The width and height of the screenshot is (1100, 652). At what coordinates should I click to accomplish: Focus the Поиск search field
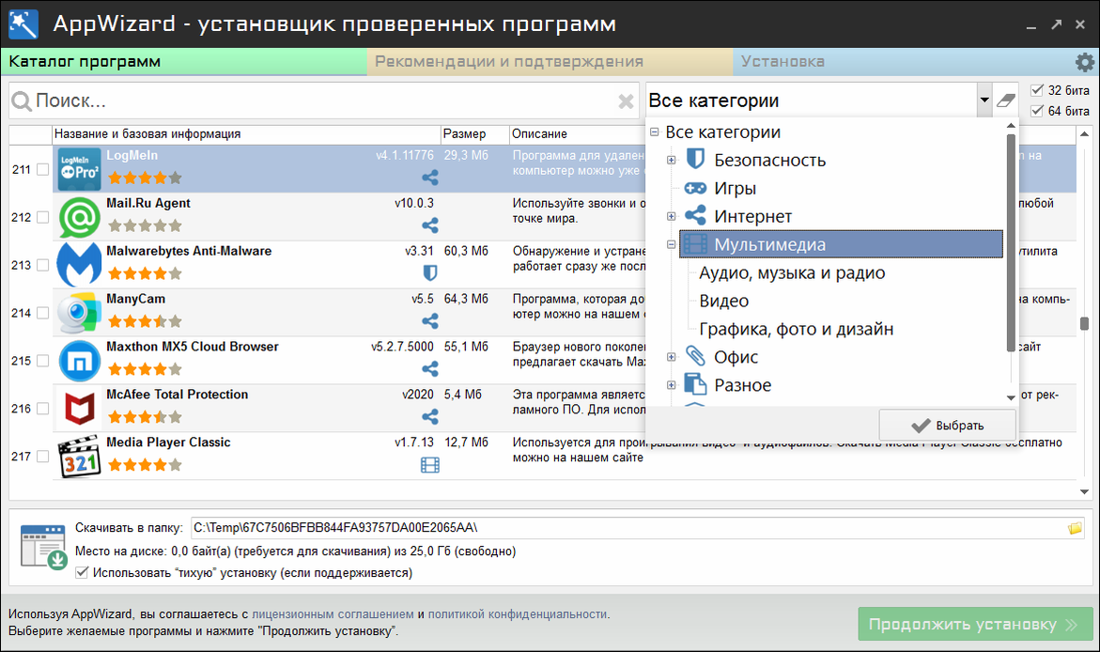[324, 101]
